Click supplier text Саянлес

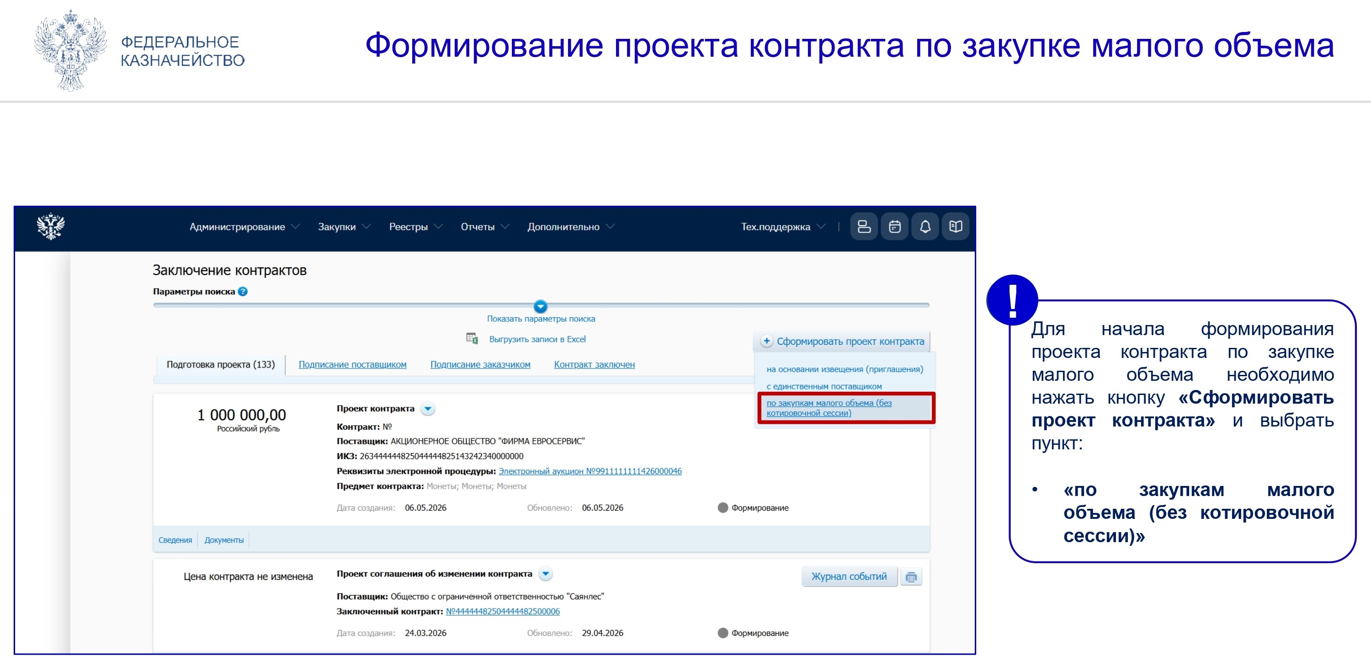pos(497,597)
